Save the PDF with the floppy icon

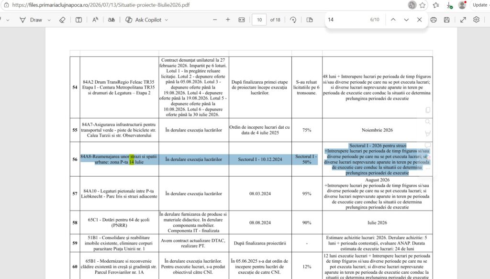(x=447, y=20)
